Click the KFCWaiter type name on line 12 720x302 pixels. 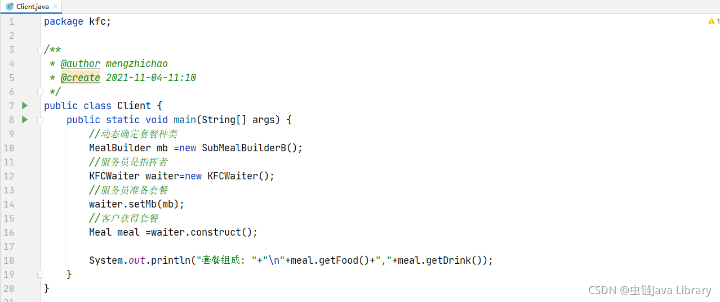[114, 176]
